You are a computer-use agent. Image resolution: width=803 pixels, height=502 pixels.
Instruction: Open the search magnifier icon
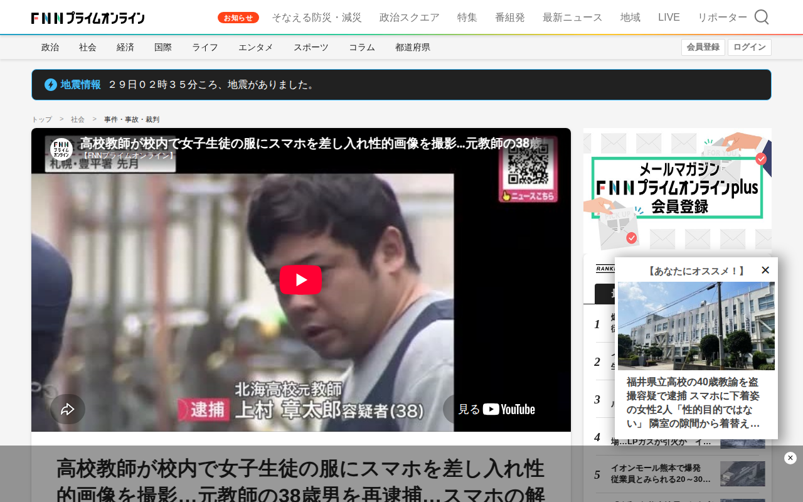pyautogui.click(x=762, y=17)
